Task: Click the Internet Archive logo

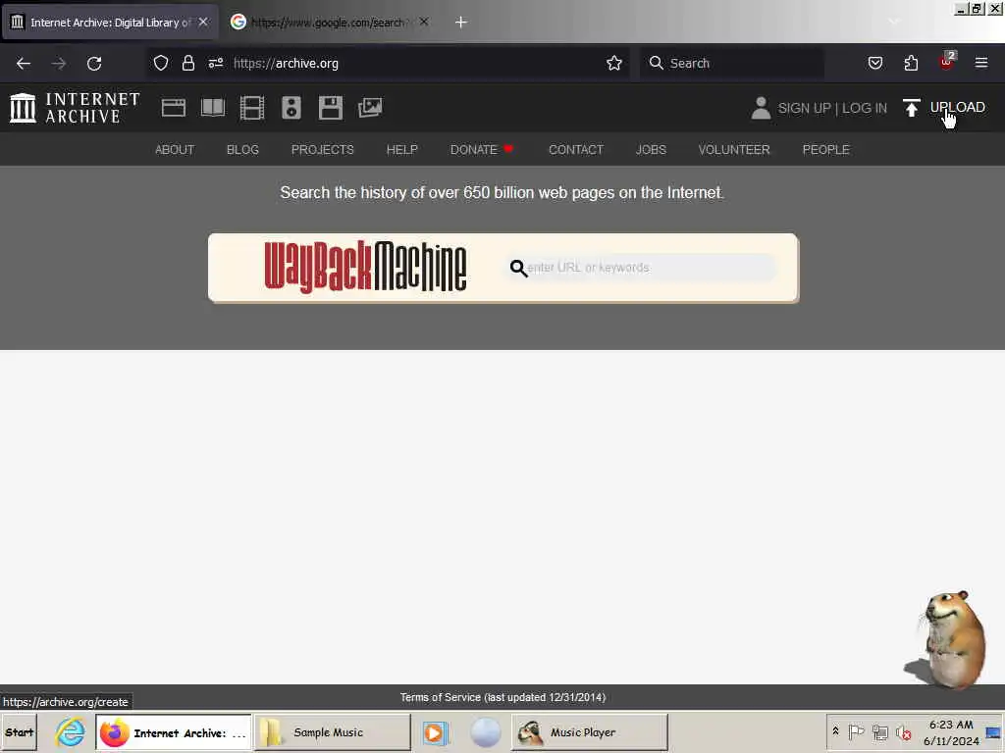Action: (75, 108)
